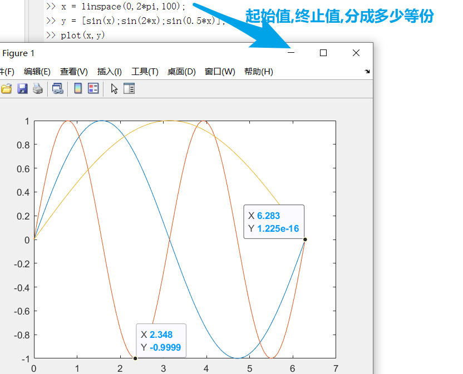Image resolution: width=463 pixels, height=374 pixels.
Task: Open the 查看(V) menu
Action: (x=74, y=72)
